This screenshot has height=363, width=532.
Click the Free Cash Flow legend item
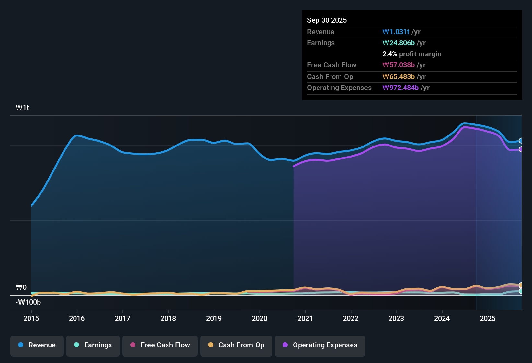tap(160, 345)
